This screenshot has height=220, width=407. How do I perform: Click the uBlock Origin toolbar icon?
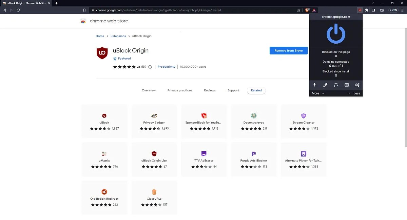360,10
